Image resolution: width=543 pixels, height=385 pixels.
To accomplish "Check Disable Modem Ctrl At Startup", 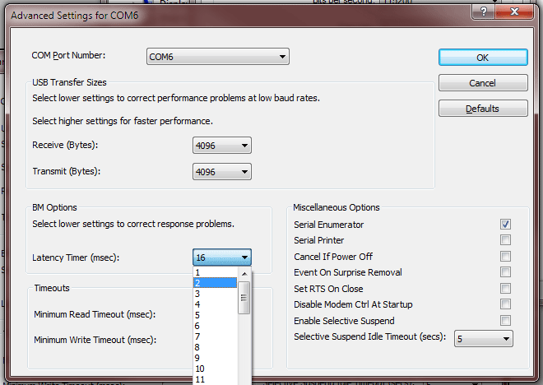I will pos(505,304).
